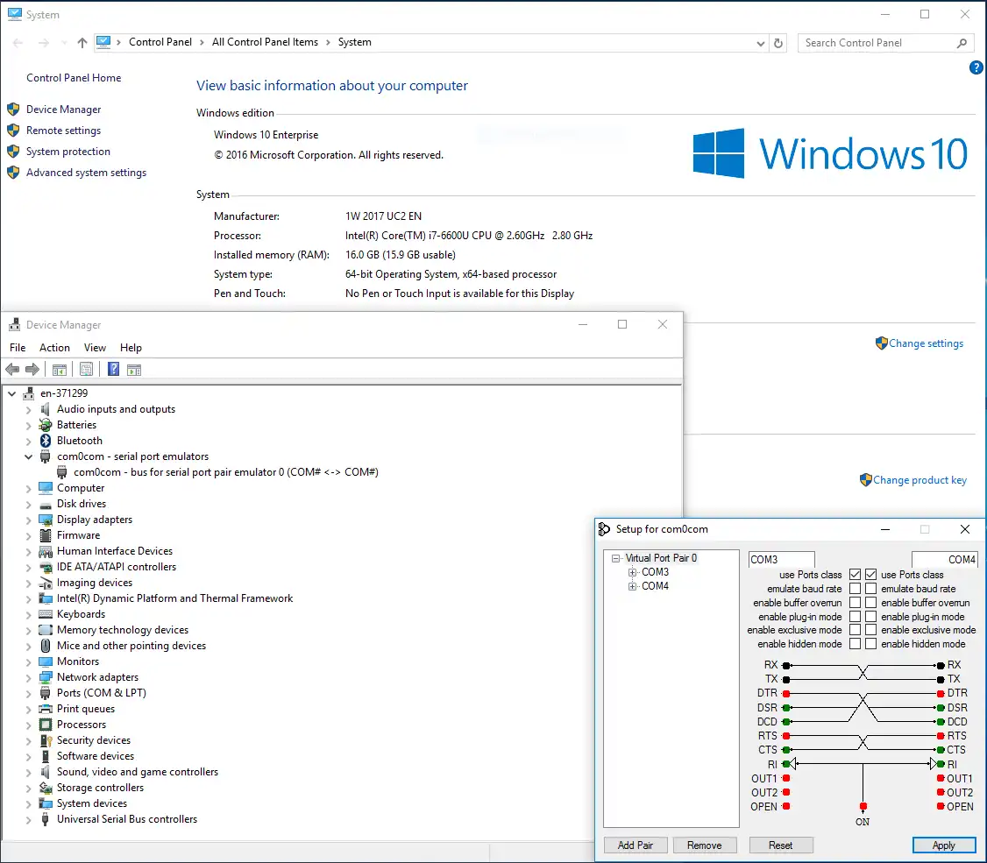This screenshot has width=987, height=863.
Task: Enable COM4 hidden mode checkbox
Action: click(x=870, y=643)
